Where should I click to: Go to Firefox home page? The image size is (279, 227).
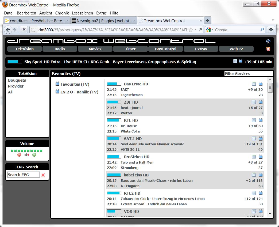pyautogui.click(x=271, y=30)
